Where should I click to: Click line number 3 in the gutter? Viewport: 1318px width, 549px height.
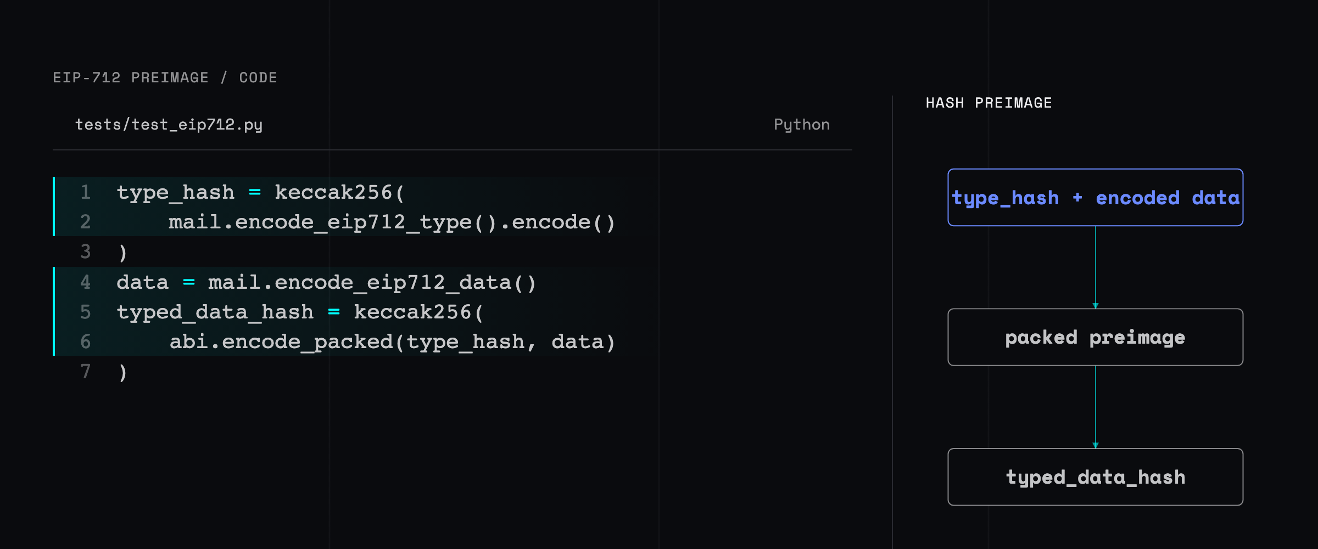pyautogui.click(x=85, y=252)
